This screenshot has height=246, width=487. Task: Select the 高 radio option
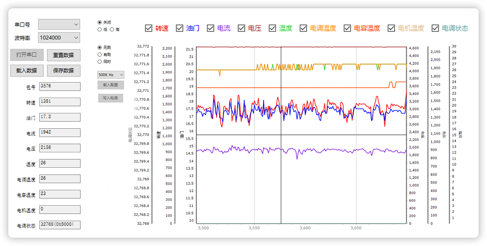pos(112,29)
